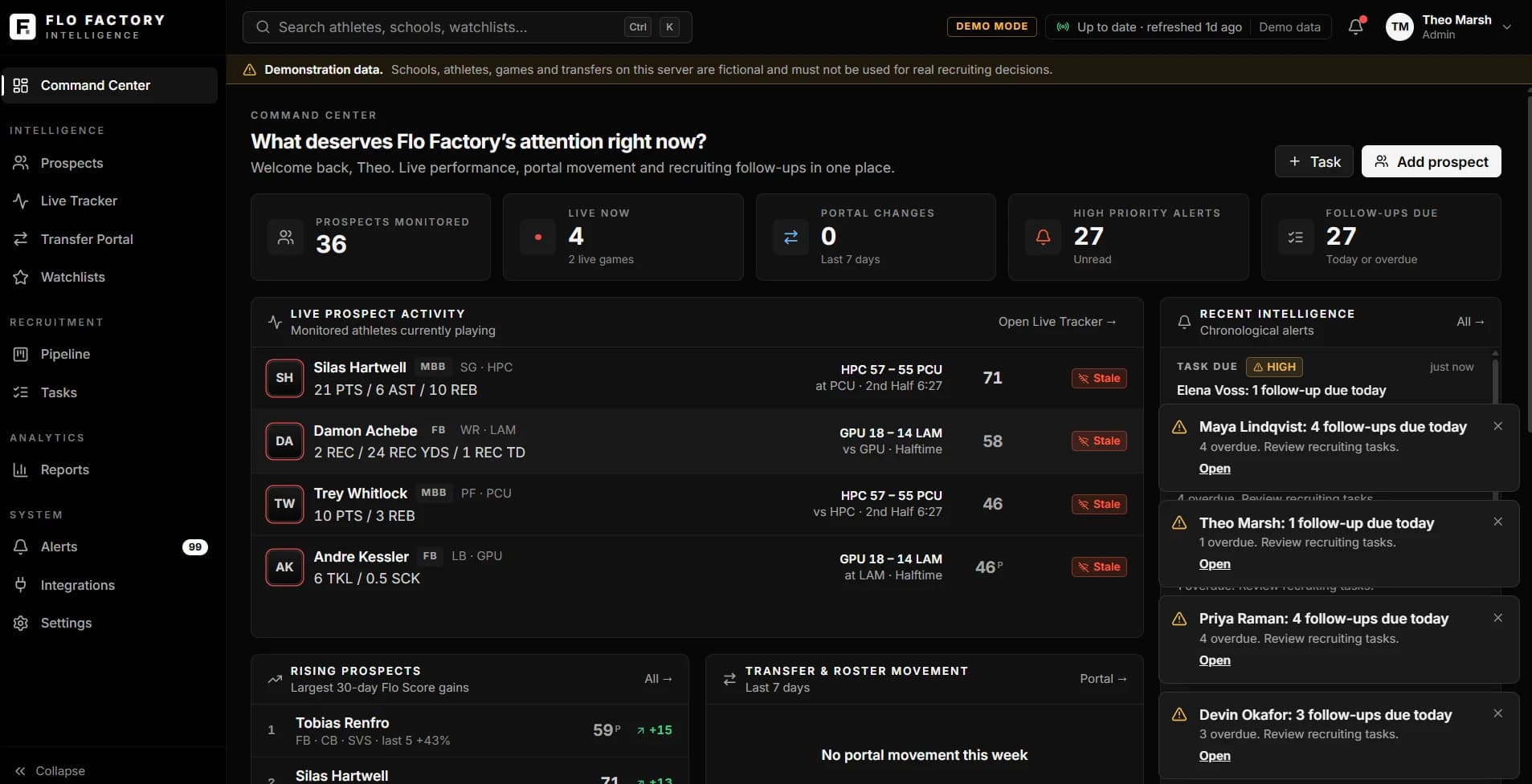Open Live Tracker from sidebar
The image size is (1532, 784).
110,201
